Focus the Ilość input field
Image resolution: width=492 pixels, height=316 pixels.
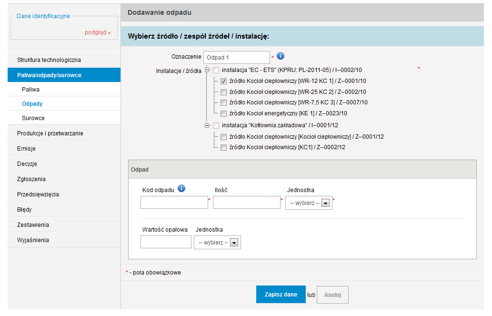point(247,202)
